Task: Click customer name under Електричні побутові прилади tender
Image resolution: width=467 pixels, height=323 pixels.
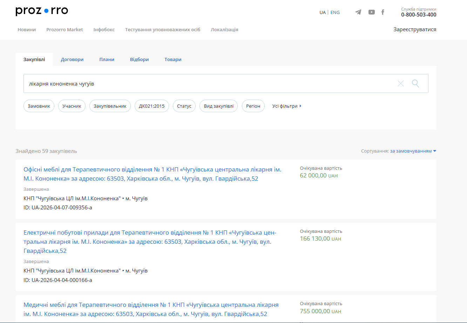Action: point(72,271)
